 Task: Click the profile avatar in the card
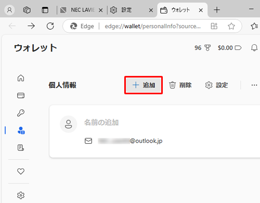coord(68,124)
